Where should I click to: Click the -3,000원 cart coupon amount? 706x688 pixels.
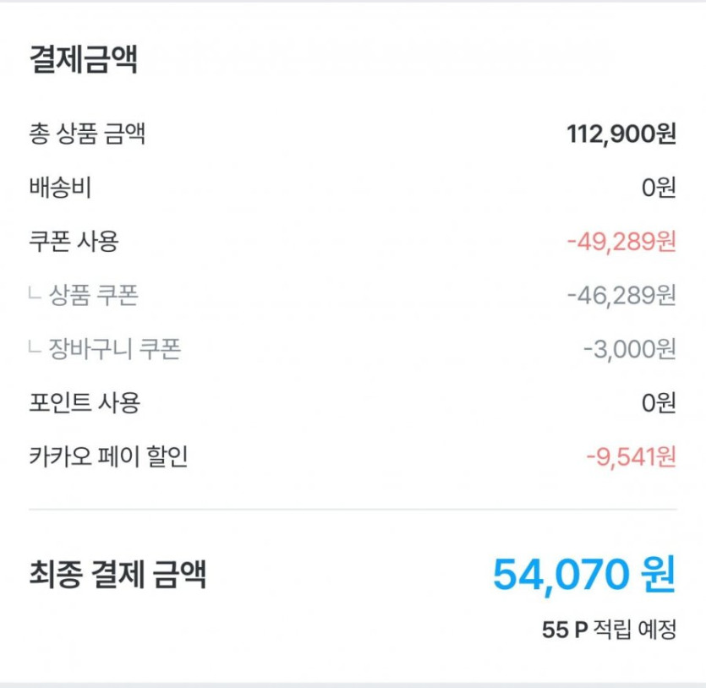click(x=630, y=349)
